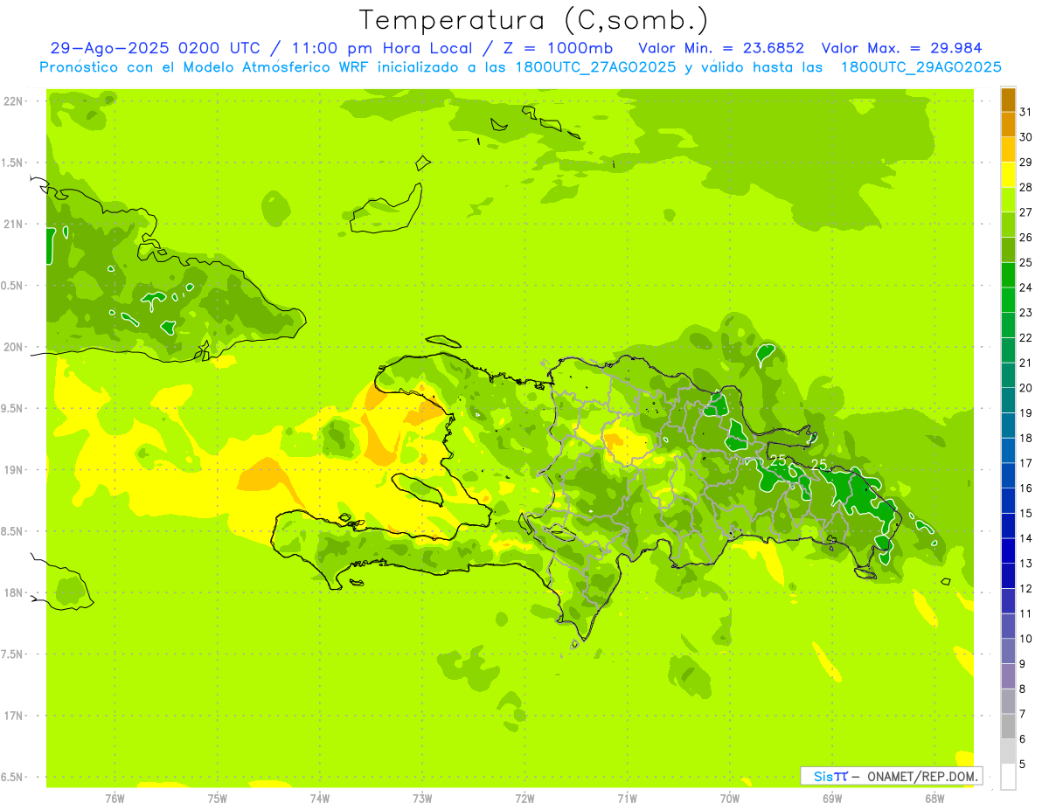Click the 74W longitude axis label

point(319,799)
